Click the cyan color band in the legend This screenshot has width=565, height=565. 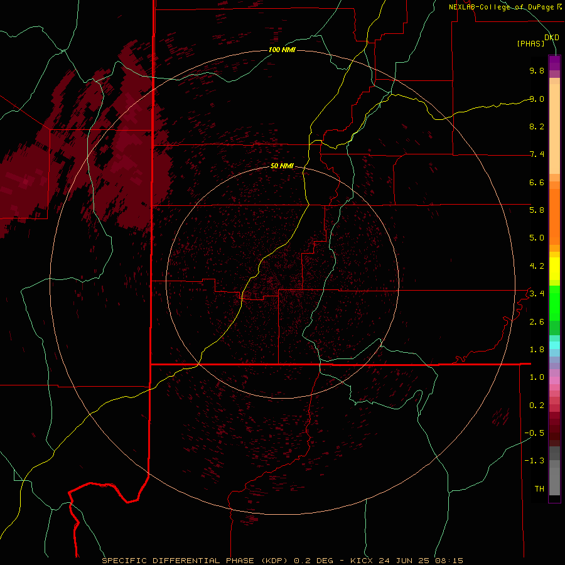point(554,345)
